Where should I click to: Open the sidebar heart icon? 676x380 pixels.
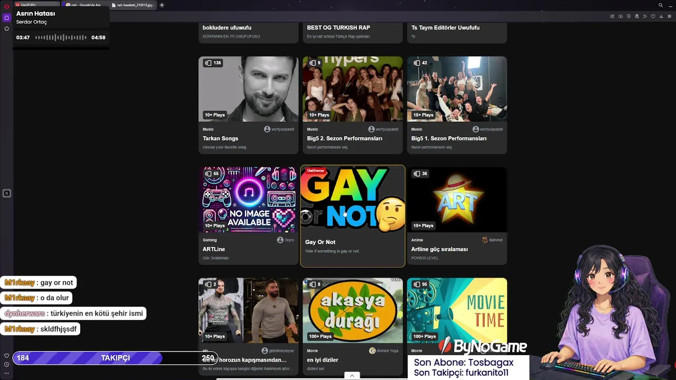[x=6, y=356]
